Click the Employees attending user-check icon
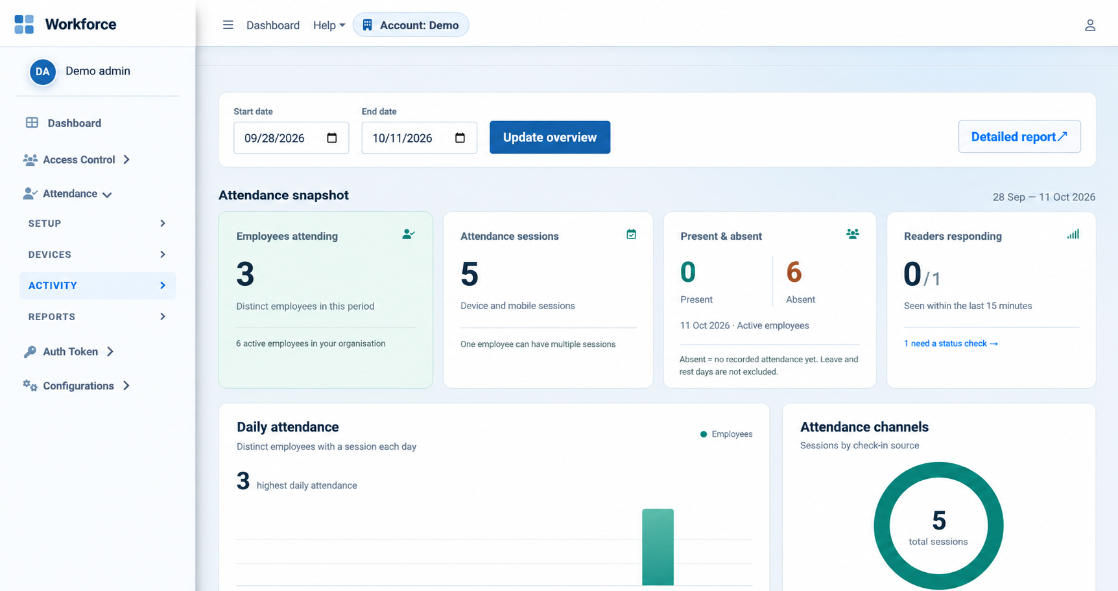The image size is (1118, 591). pyautogui.click(x=408, y=234)
